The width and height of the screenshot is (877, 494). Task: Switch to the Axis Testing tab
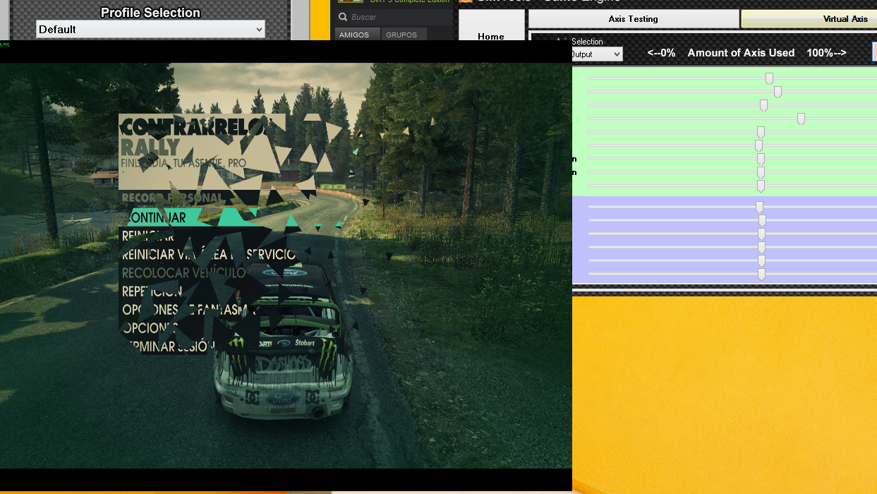point(633,19)
